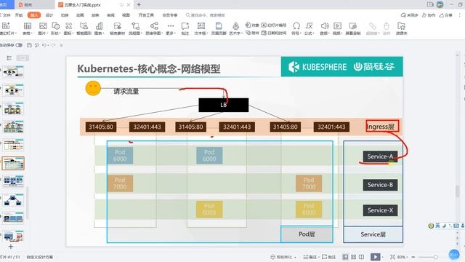Open a new document tab with plus
The width and height of the screenshot is (465, 262).
coord(139,5)
